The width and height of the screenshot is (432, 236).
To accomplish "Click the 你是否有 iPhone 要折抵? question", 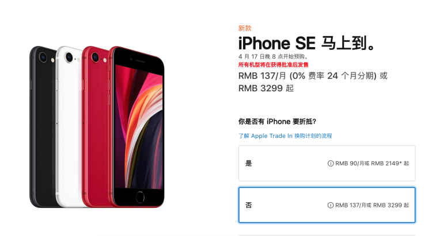I will click(277, 121).
